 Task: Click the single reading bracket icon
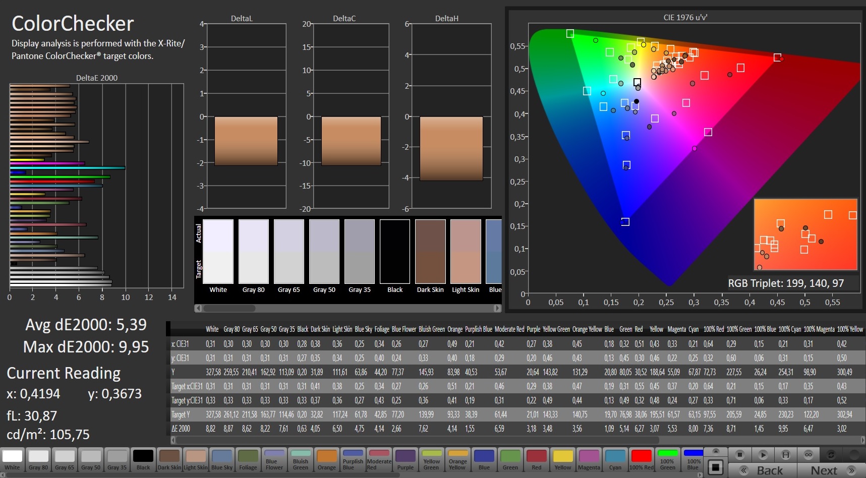(785, 454)
